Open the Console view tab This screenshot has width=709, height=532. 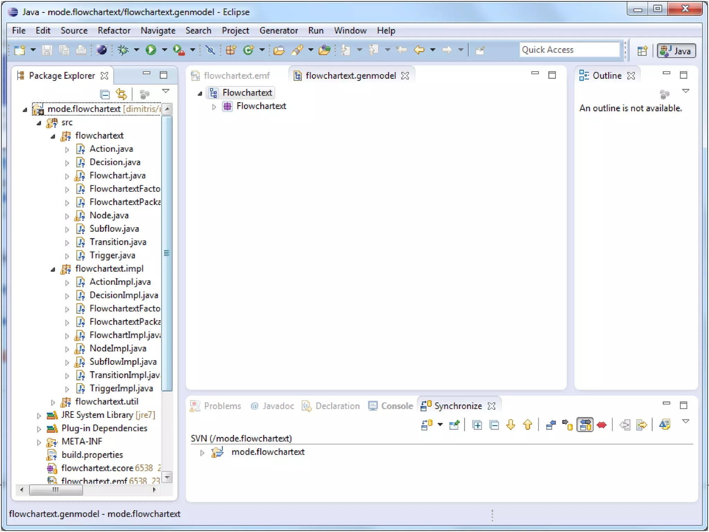(391, 406)
